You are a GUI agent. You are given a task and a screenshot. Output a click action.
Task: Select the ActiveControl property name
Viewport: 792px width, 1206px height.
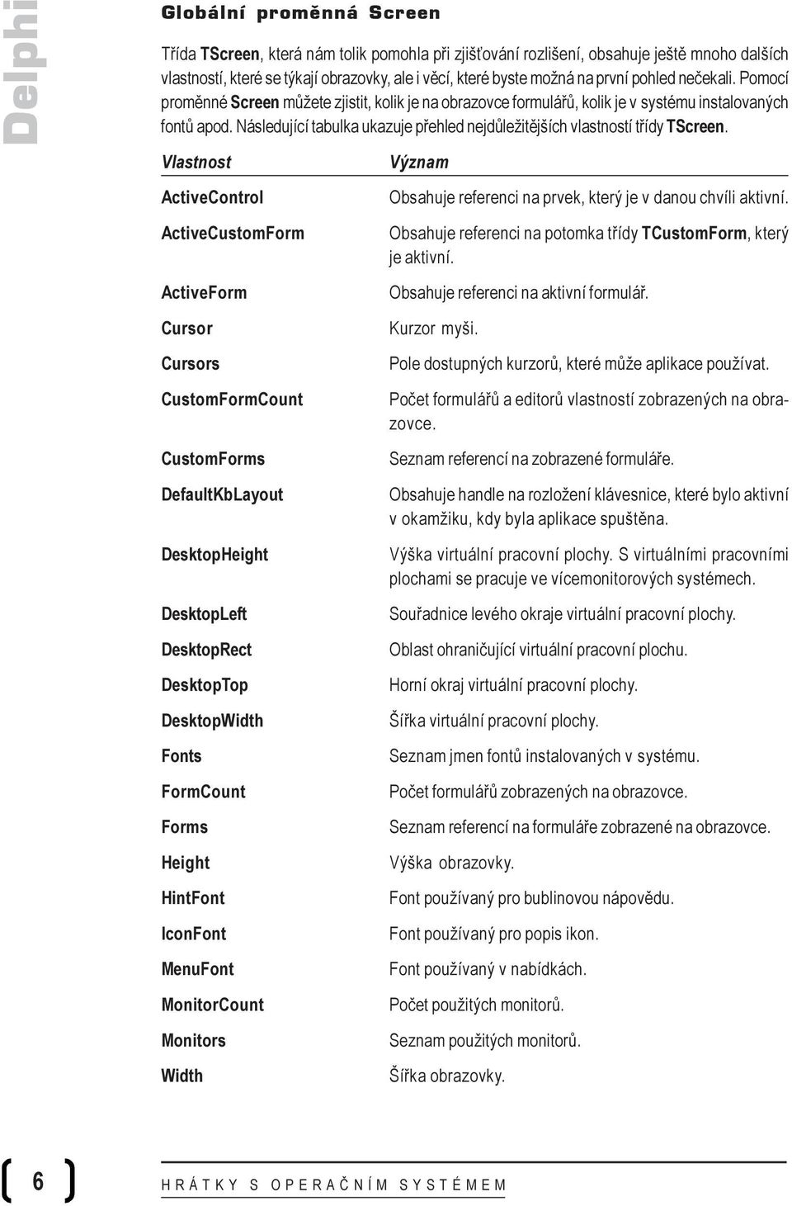click(212, 197)
